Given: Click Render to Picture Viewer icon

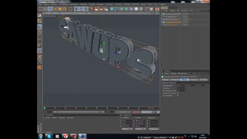Looking at the screenshot, I should point(101,9).
